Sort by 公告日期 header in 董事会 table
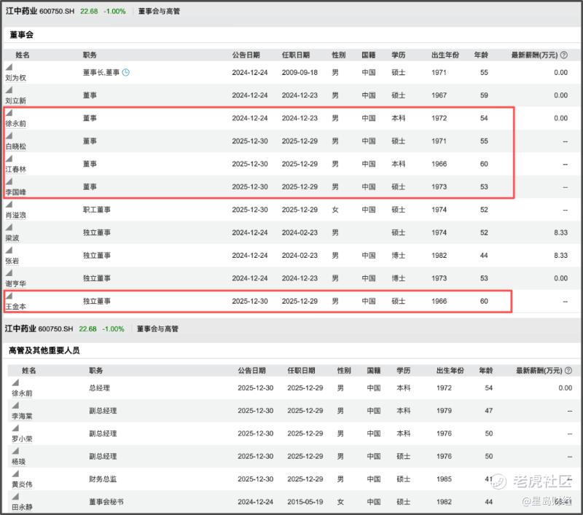The width and height of the screenshot is (583, 515). (246, 55)
